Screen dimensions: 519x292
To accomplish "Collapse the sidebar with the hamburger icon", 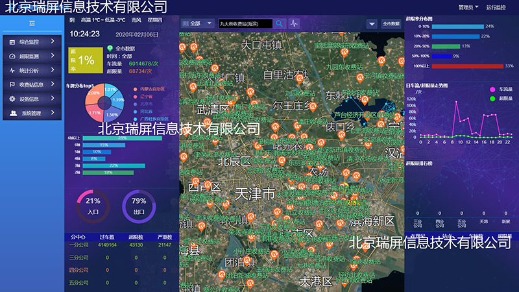I will 32,23.
